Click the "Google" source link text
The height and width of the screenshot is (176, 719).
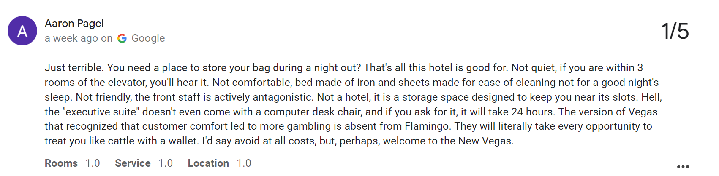(148, 38)
